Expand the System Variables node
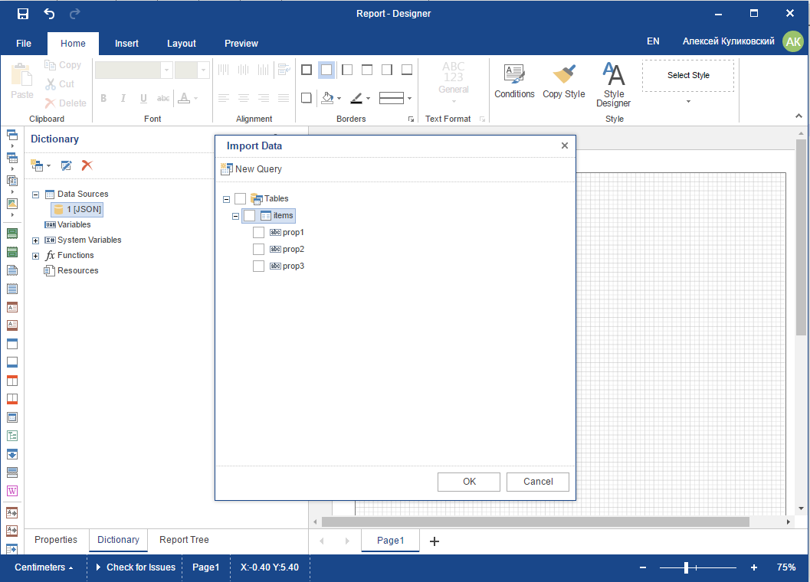810x582 pixels. [x=36, y=240]
